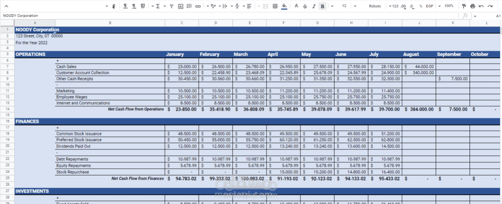Click the hide menus chevron icon
502x204 pixels.
6,6
